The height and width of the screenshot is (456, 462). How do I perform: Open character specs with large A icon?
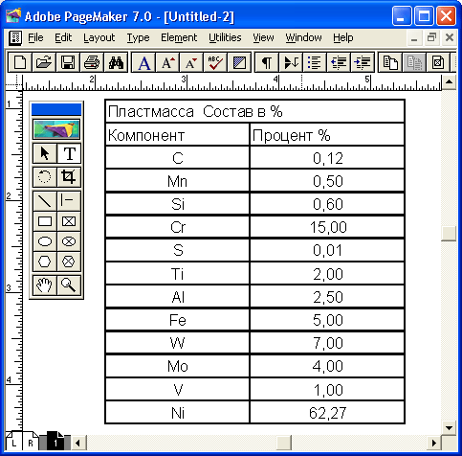pyautogui.click(x=143, y=62)
